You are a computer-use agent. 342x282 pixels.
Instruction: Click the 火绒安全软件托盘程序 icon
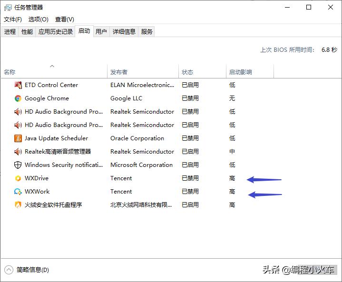pos(18,205)
